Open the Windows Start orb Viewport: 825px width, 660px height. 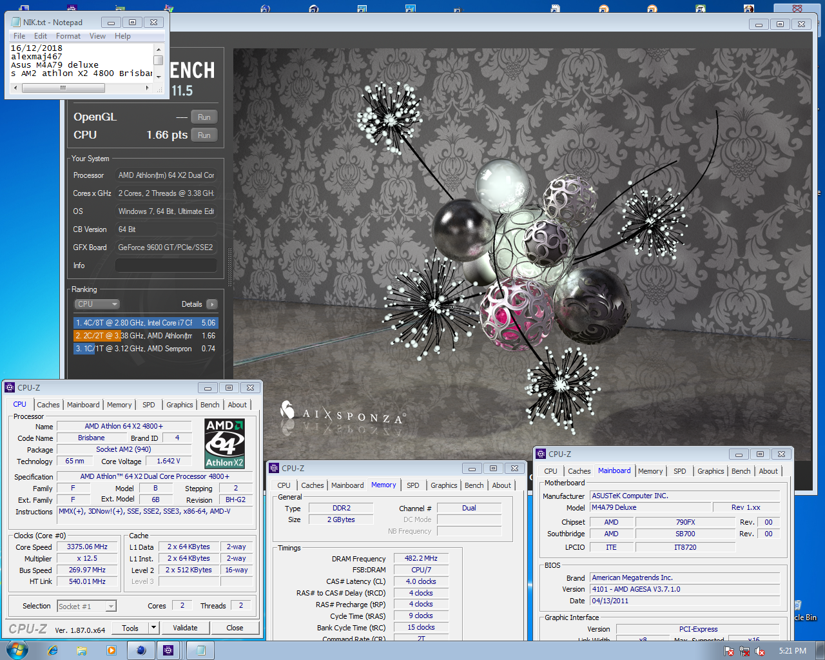click(17, 650)
